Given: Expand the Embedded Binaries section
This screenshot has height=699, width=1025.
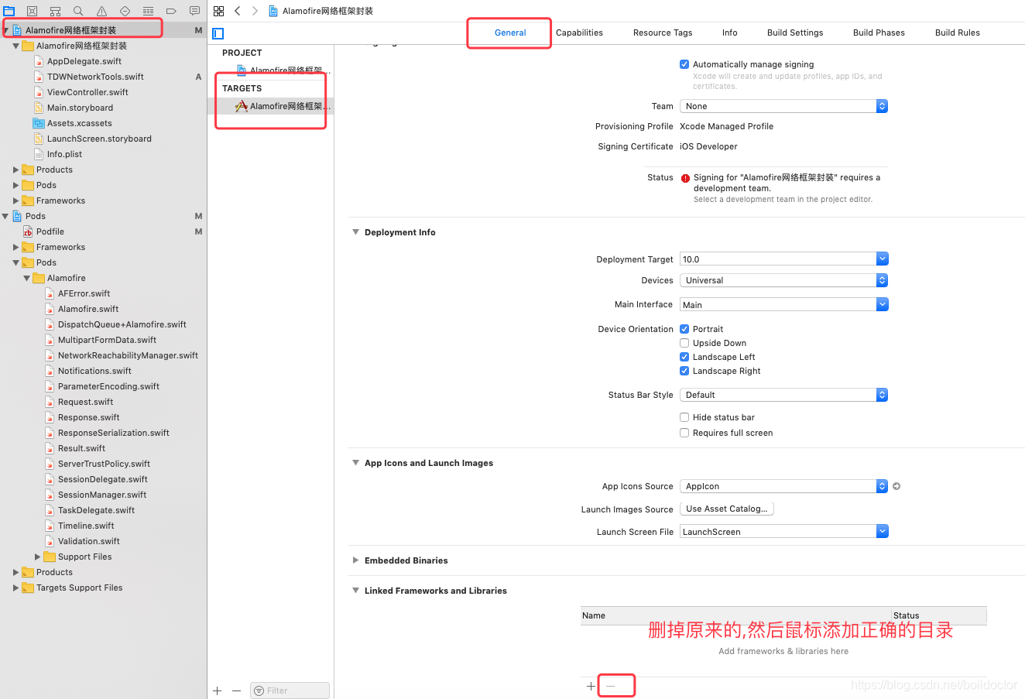Looking at the screenshot, I should click(355, 560).
